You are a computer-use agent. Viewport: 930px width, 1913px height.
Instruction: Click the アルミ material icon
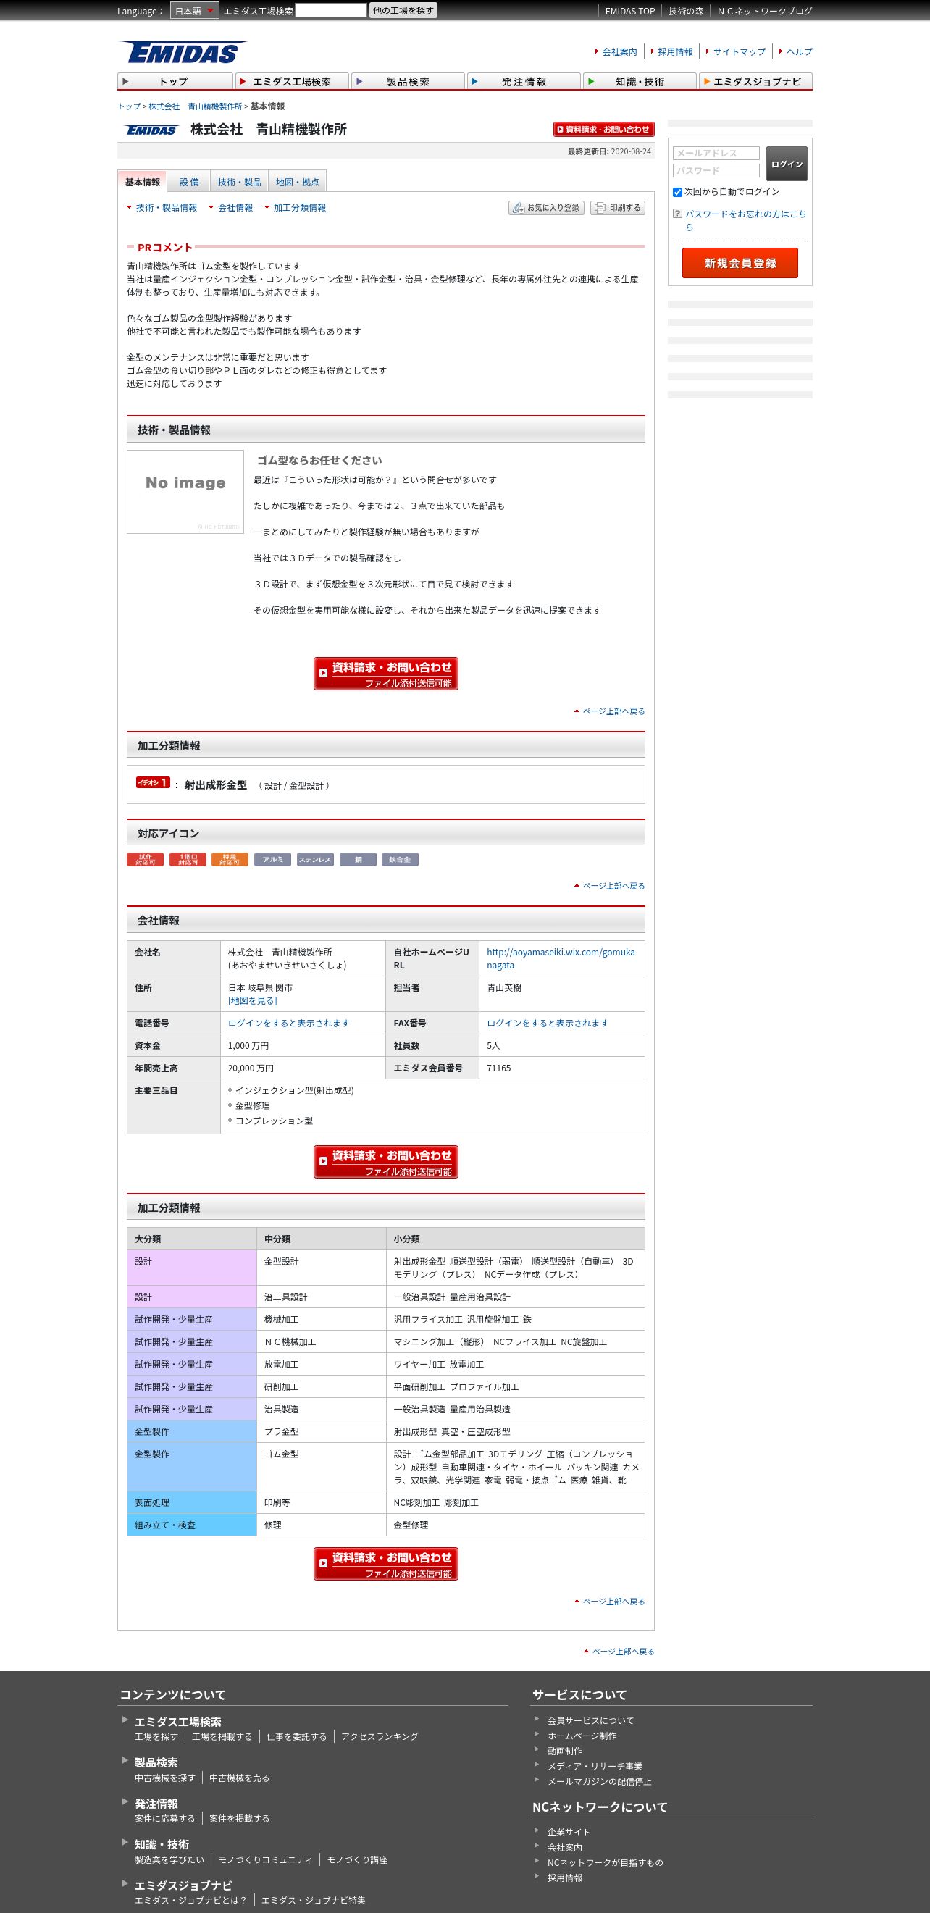pos(272,859)
